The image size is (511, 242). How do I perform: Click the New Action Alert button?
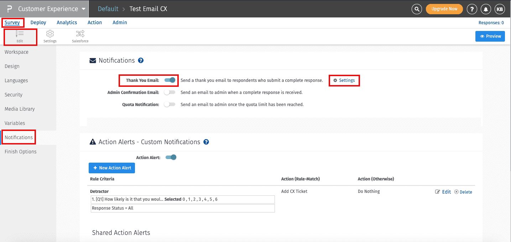tap(112, 168)
